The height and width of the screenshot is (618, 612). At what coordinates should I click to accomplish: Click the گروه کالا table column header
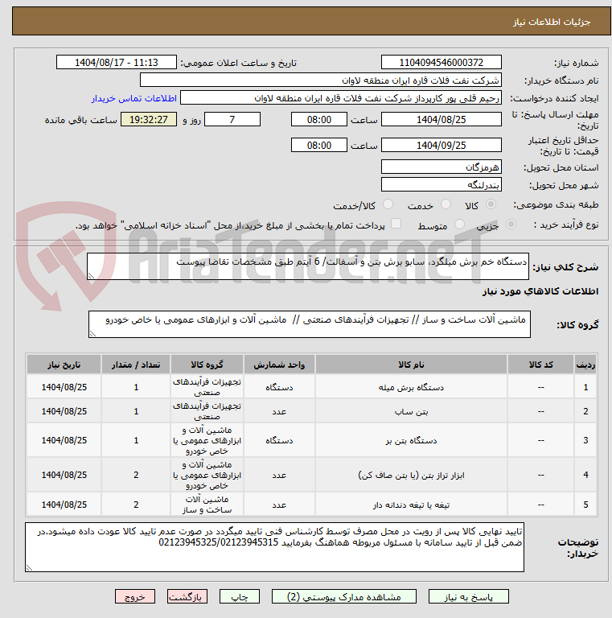point(207,365)
